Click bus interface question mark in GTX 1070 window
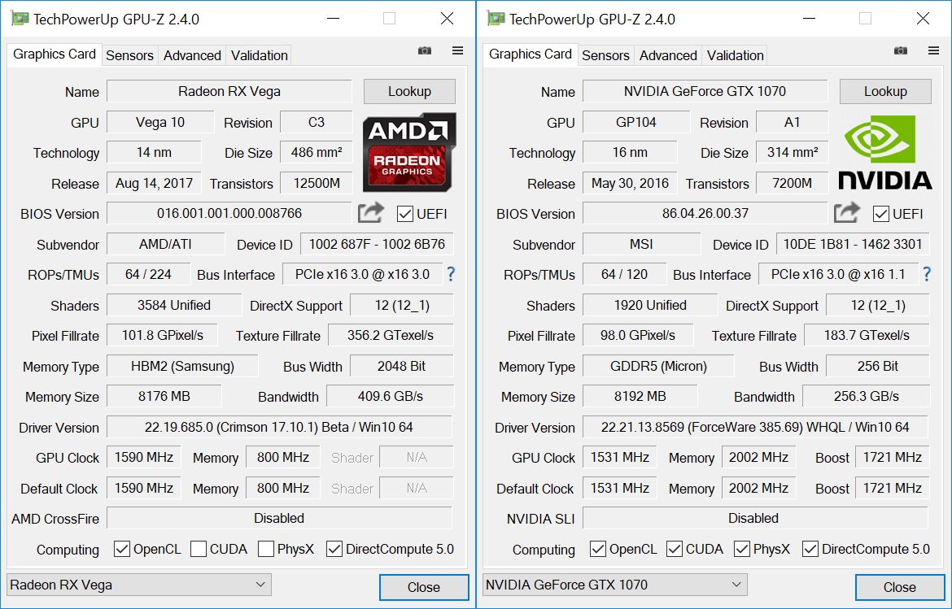This screenshot has height=609, width=952. 927,274
